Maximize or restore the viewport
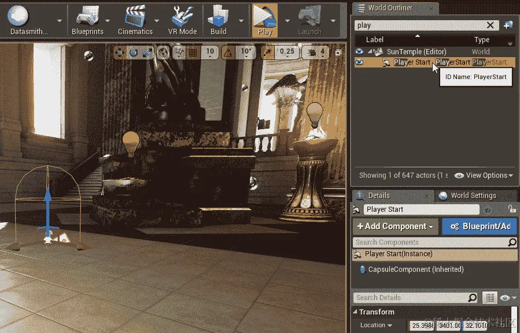This screenshot has width=520, height=333. point(338,53)
